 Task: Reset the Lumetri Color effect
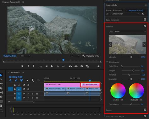point(143,14)
